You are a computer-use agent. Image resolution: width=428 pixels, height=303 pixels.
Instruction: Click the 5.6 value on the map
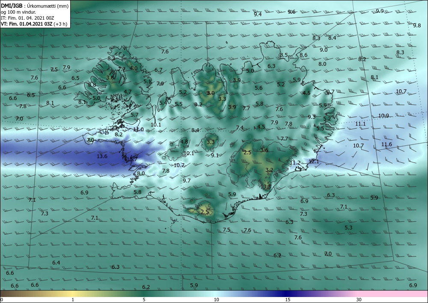tap(259, 88)
